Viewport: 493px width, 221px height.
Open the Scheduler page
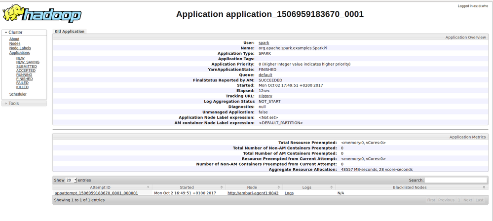[18, 94]
